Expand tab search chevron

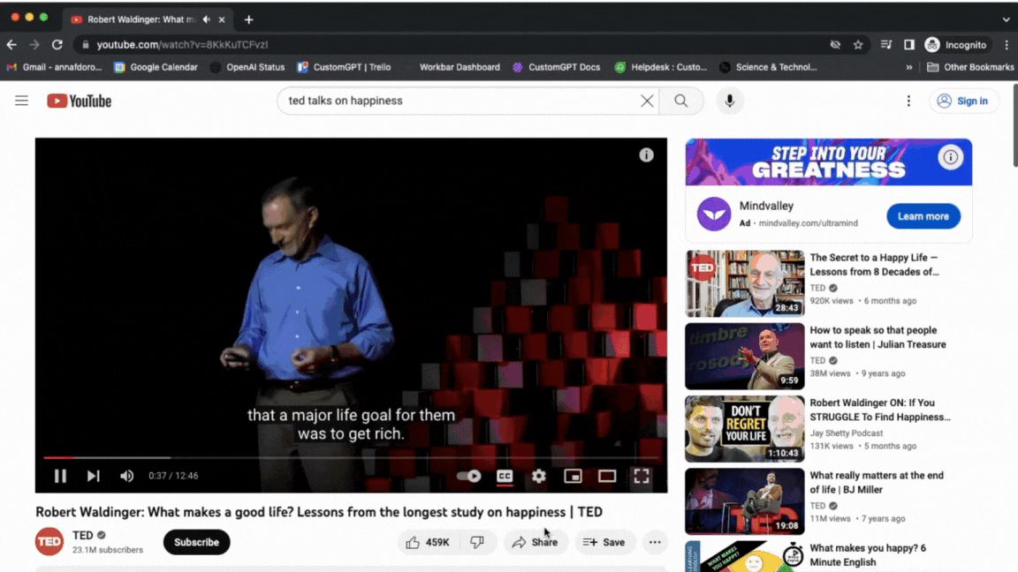(1007, 19)
